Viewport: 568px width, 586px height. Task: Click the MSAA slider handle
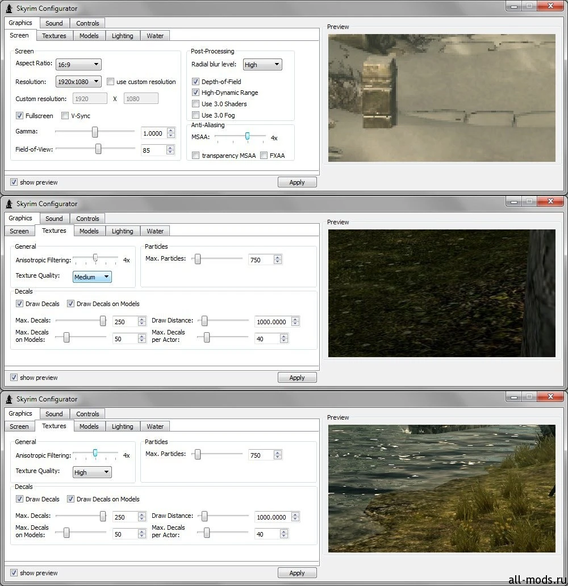coord(247,136)
